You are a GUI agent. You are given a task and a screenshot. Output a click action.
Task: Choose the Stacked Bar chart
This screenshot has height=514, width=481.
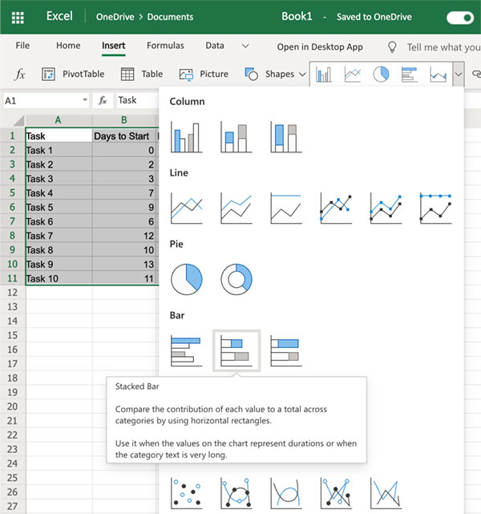click(x=236, y=350)
